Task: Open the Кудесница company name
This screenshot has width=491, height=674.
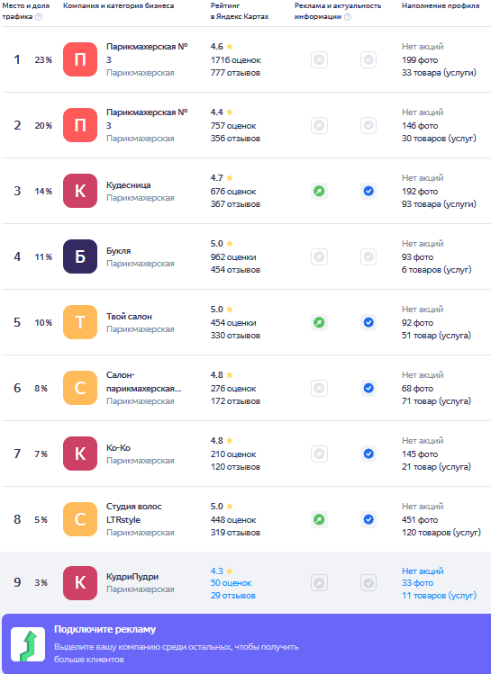Action: pyautogui.click(x=129, y=184)
